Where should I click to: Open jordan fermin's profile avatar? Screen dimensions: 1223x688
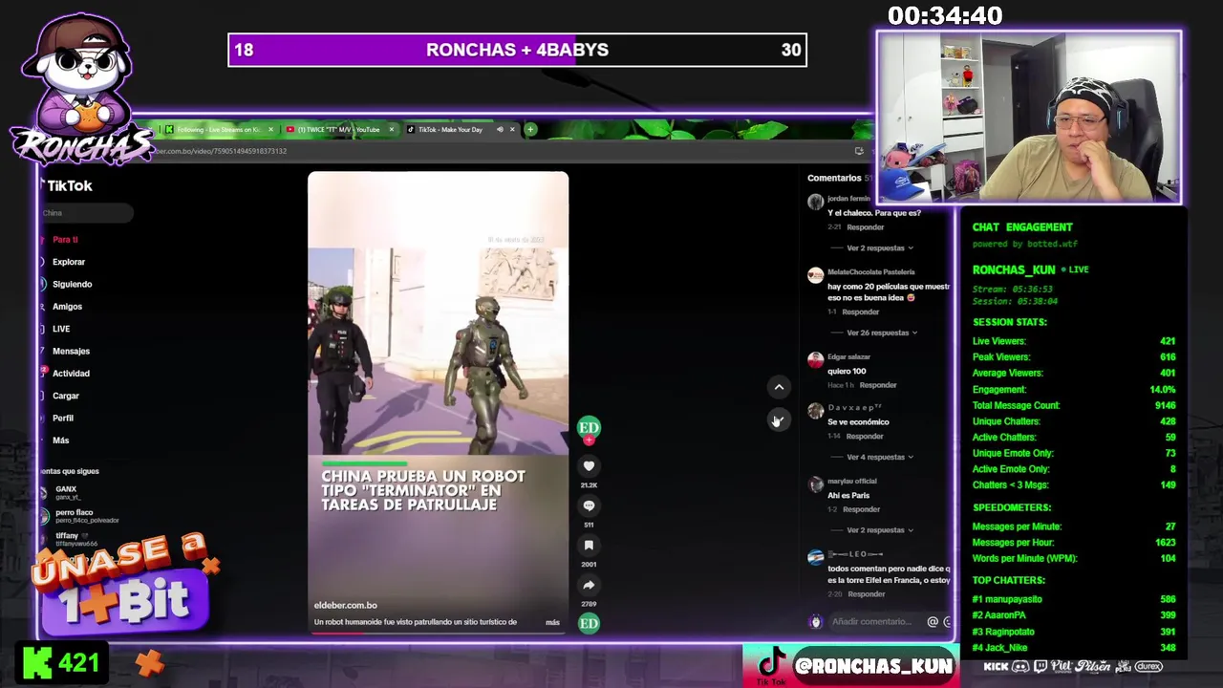815,202
